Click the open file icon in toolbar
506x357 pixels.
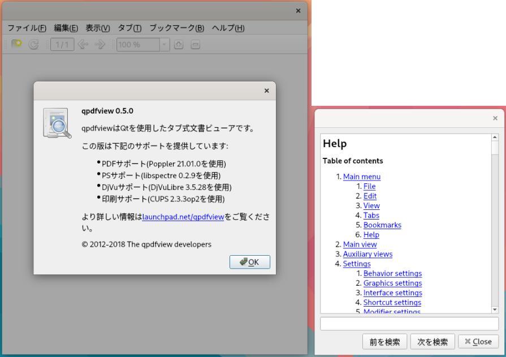[16, 44]
